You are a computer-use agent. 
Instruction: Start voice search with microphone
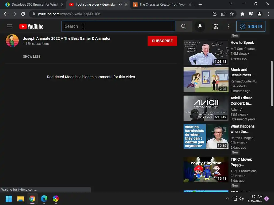[x=200, y=26]
